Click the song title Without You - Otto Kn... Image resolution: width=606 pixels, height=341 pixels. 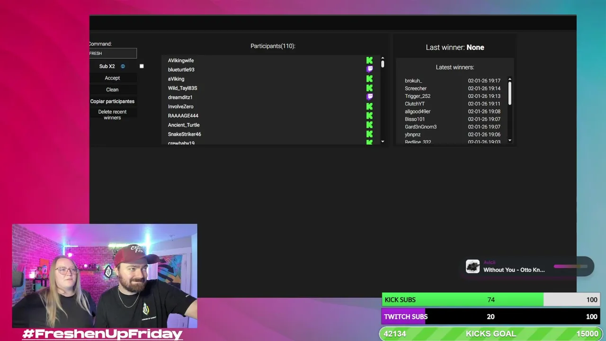click(x=514, y=270)
